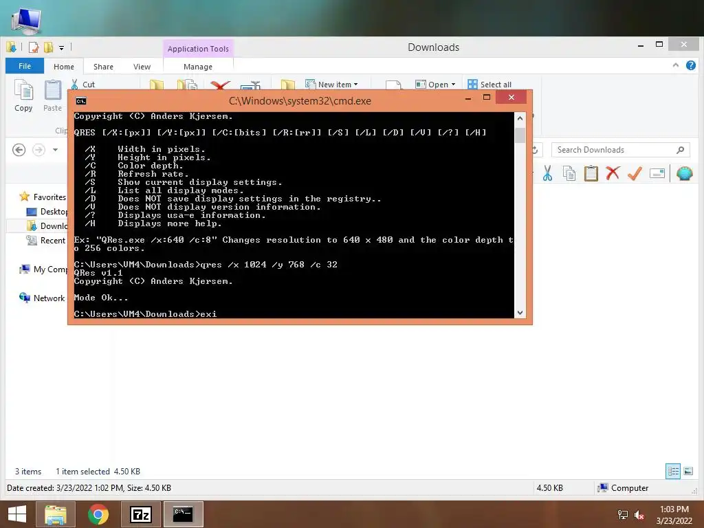Click the cmd scrollbar down arrow
The image size is (704, 528).
tap(520, 313)
